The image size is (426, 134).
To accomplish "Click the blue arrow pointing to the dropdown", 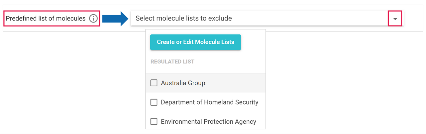I will (115, 19).
